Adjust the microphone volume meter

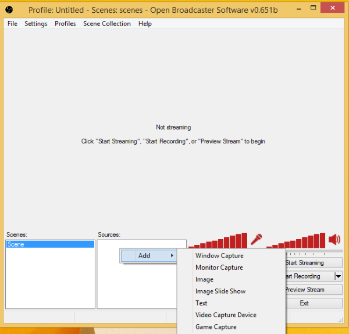[x=218, y=241]
